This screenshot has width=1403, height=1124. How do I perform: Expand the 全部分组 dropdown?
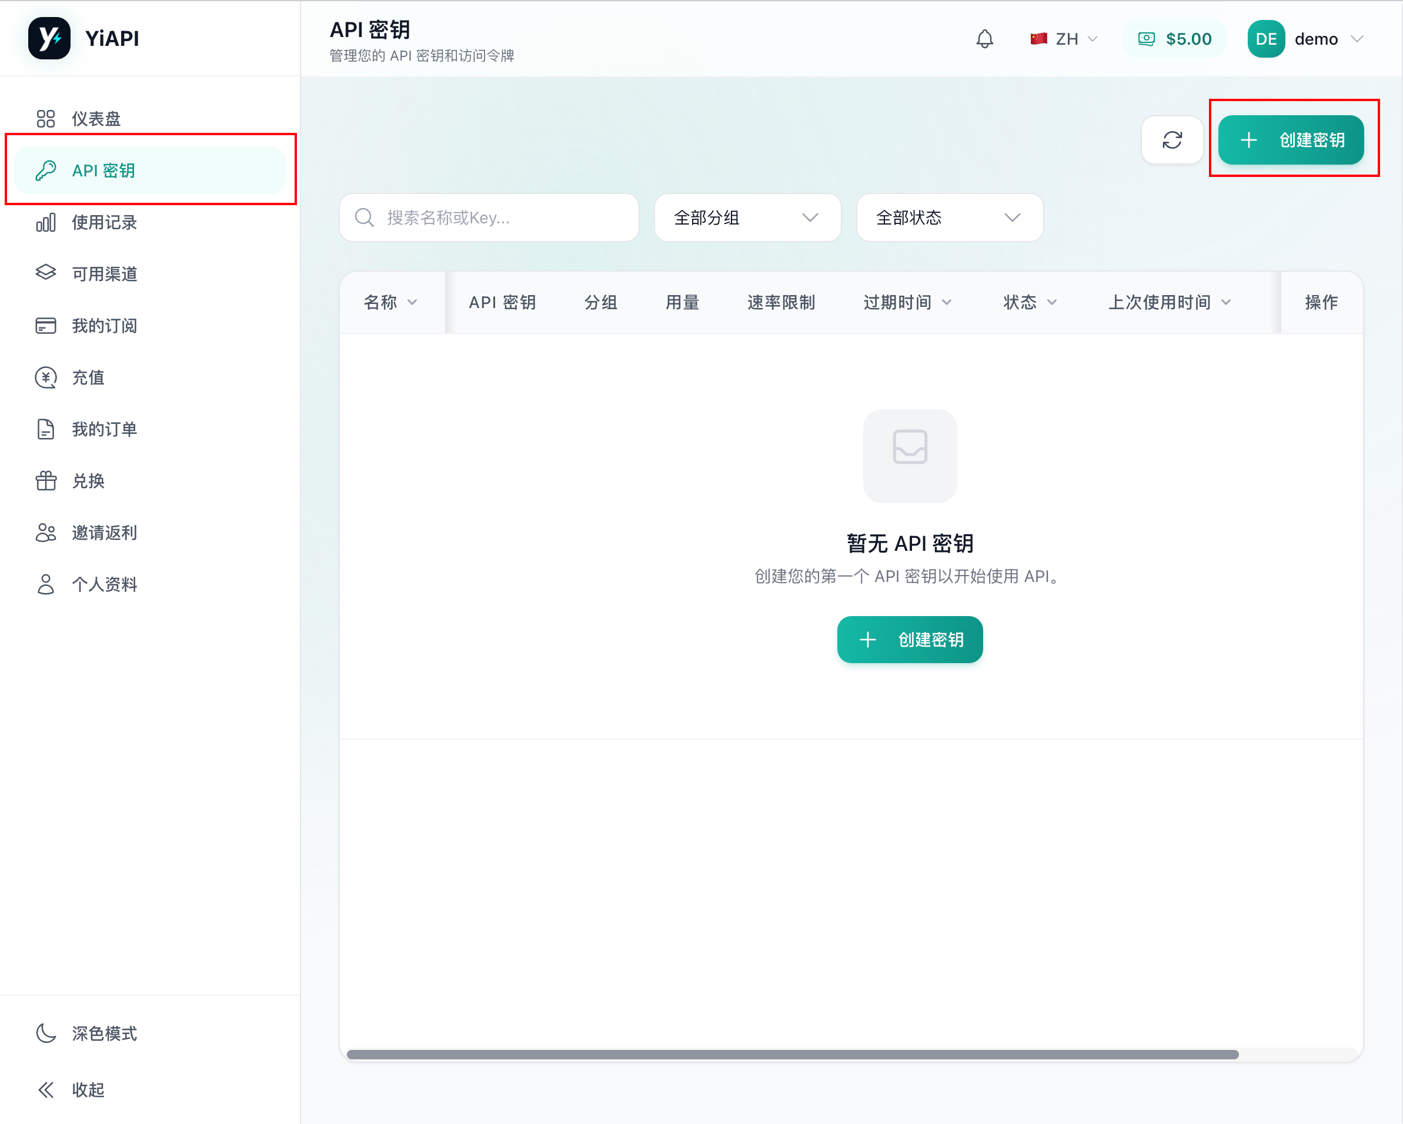tap(748, 218)
